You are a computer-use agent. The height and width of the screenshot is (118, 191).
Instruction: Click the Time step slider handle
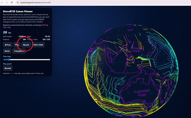(x=9, y=59)
